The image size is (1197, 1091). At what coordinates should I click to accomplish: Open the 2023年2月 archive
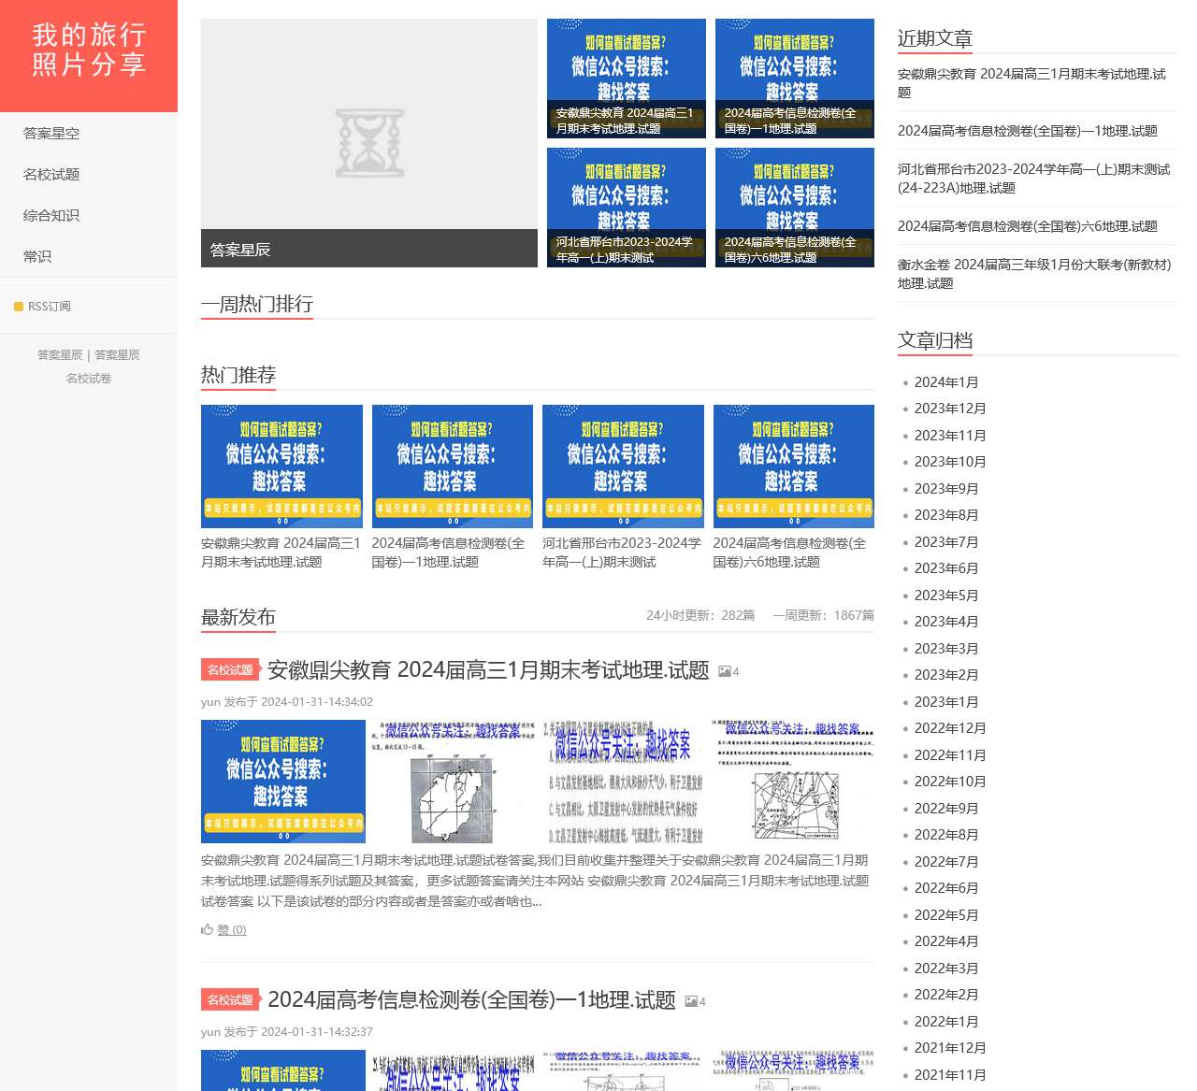pyautogui.click(x=946, y=675)
